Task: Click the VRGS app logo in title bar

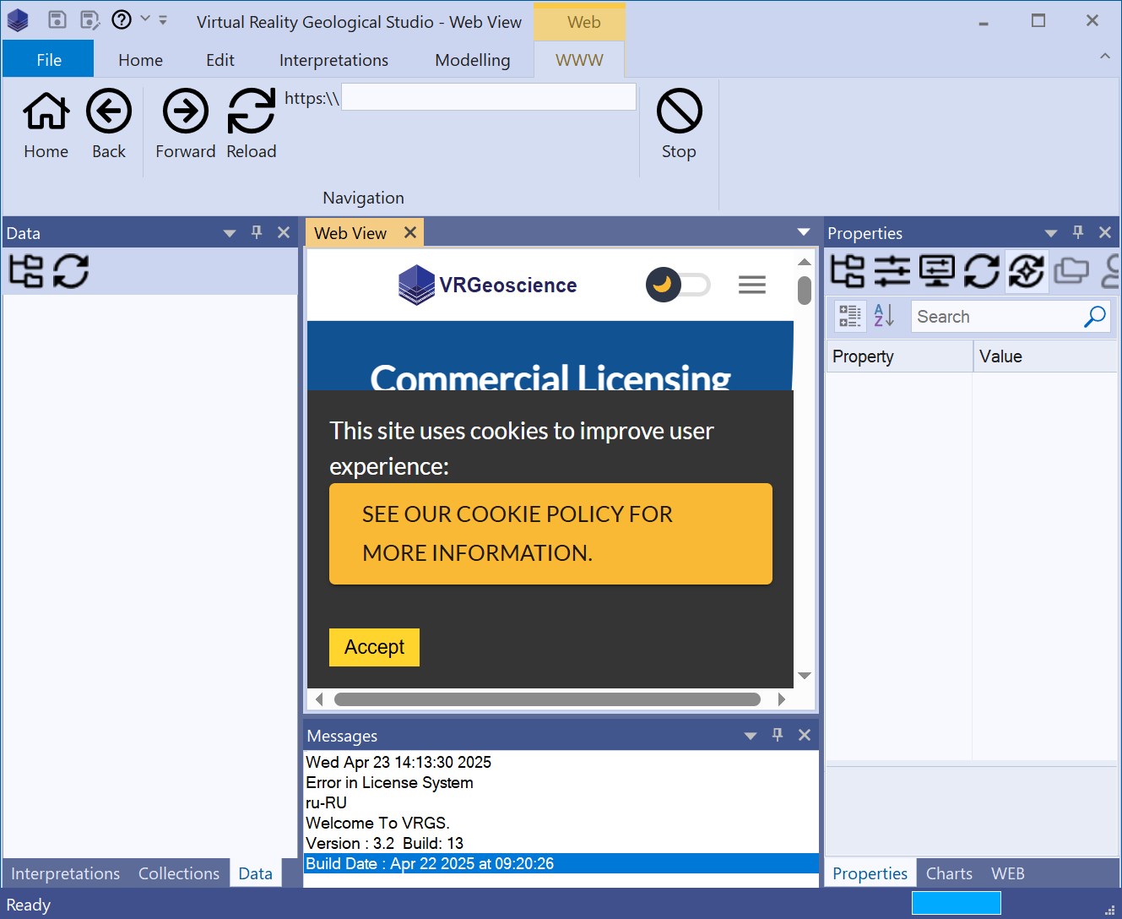Action: coord(18,20)
